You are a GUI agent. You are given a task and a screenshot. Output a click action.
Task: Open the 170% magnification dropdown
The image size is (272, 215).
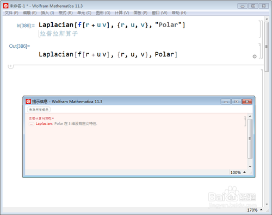(x=255, y=210)
